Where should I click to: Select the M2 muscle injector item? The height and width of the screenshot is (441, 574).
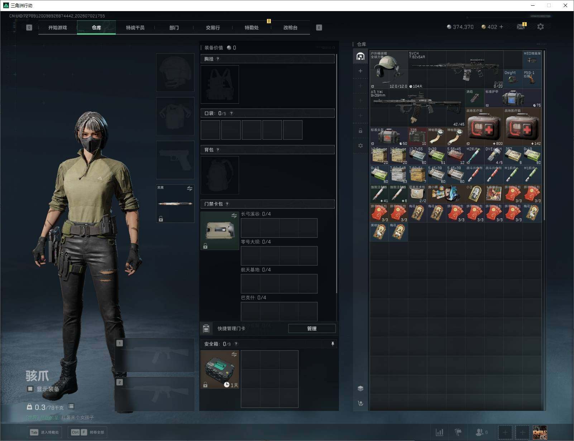pyautogui.click(x=475, y=155)
